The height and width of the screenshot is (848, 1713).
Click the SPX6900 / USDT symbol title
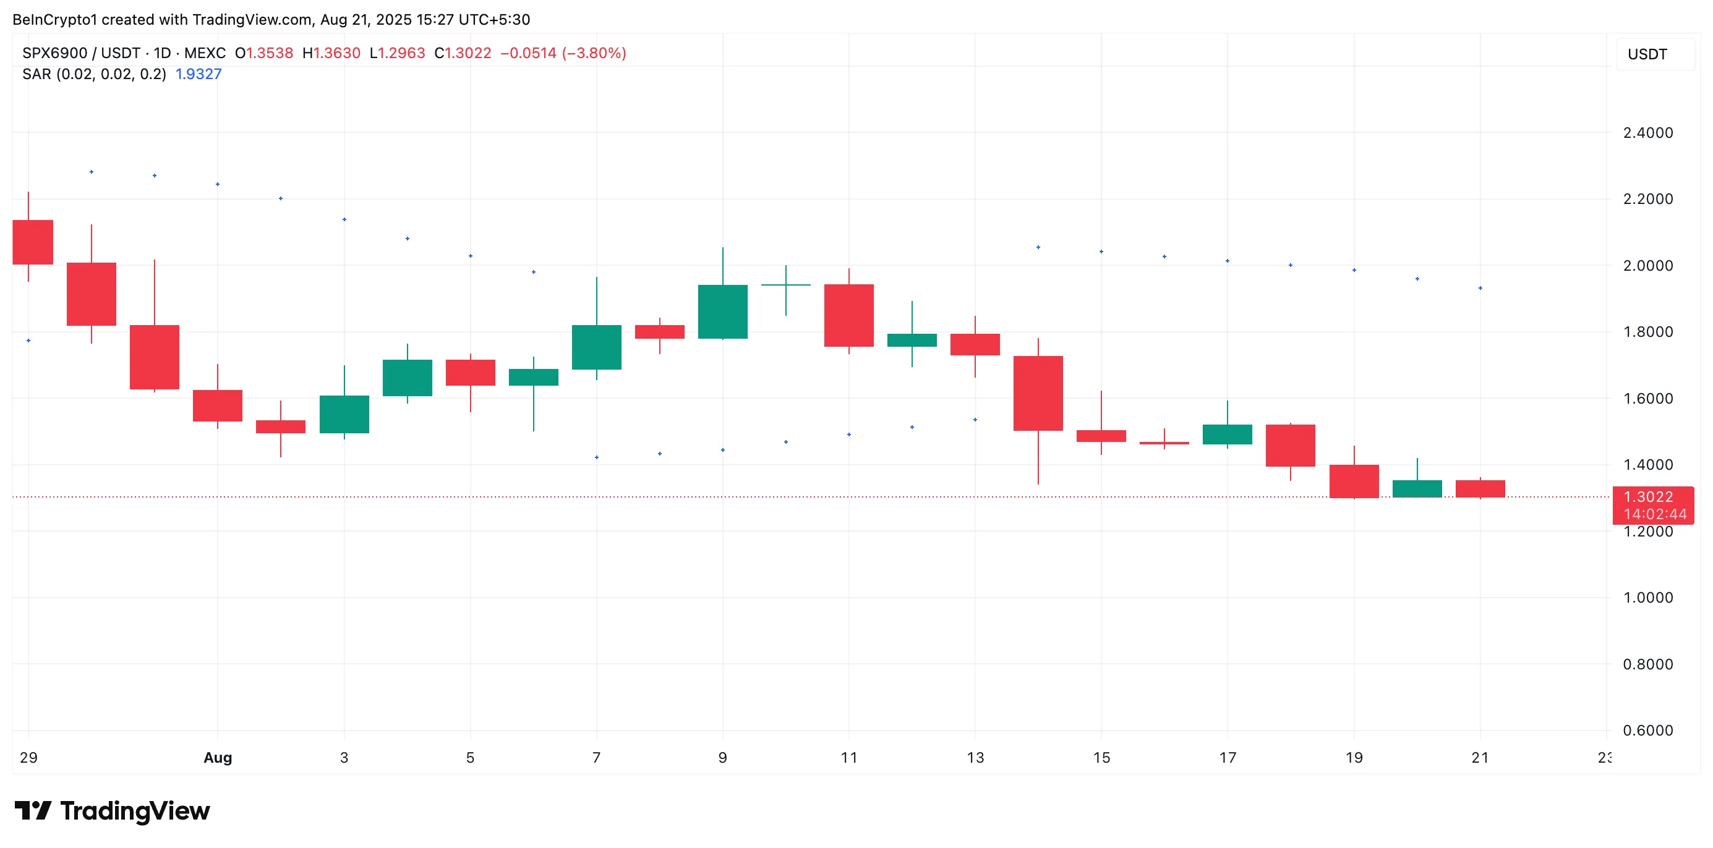[81, 53]
